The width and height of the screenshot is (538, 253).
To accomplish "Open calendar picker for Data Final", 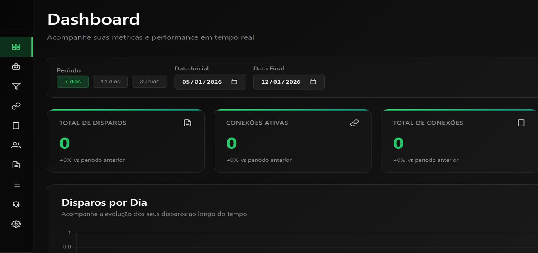I will click(x=313, y=82).
